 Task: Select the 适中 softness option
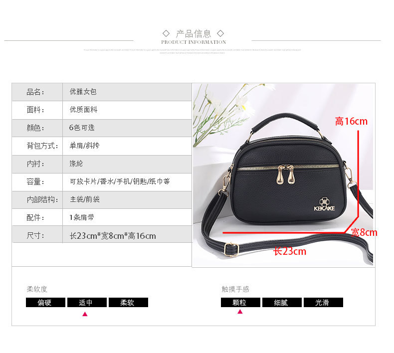click(x=87, y=302)
